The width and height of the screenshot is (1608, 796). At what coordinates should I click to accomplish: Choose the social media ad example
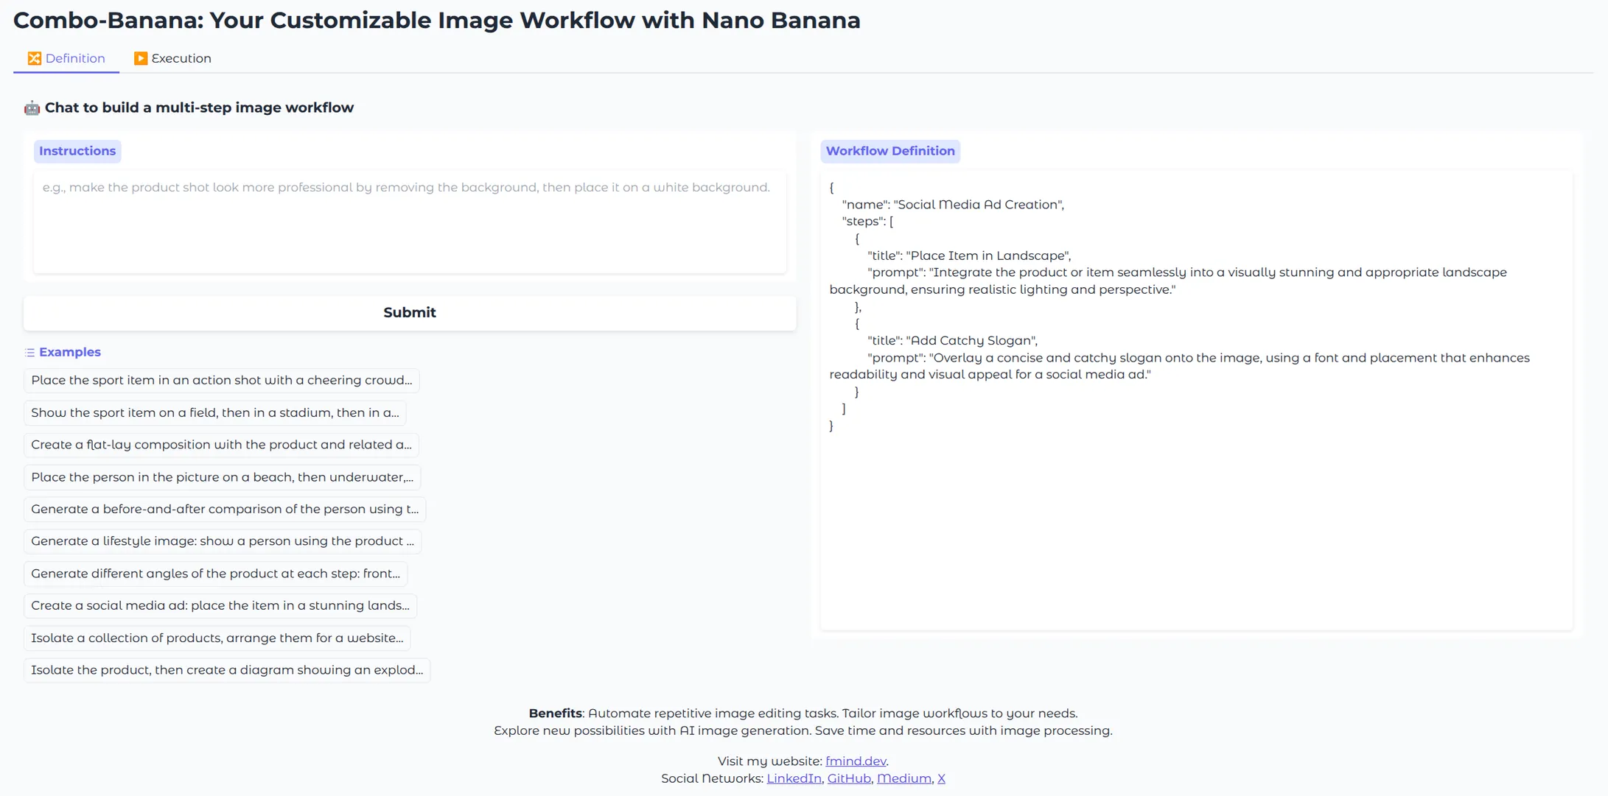click(x=220, y=605)
